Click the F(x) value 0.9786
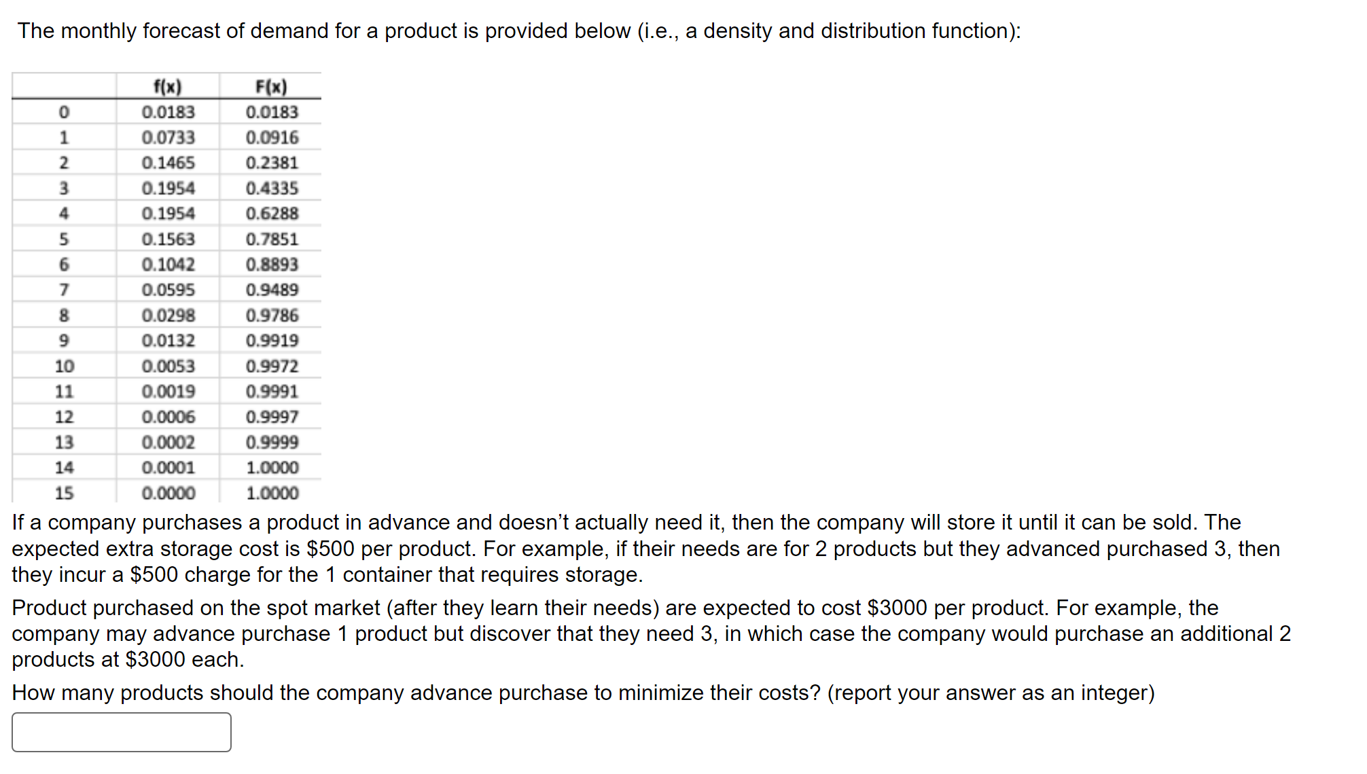Screen dimensions: 1367x774 coord(272,316)
